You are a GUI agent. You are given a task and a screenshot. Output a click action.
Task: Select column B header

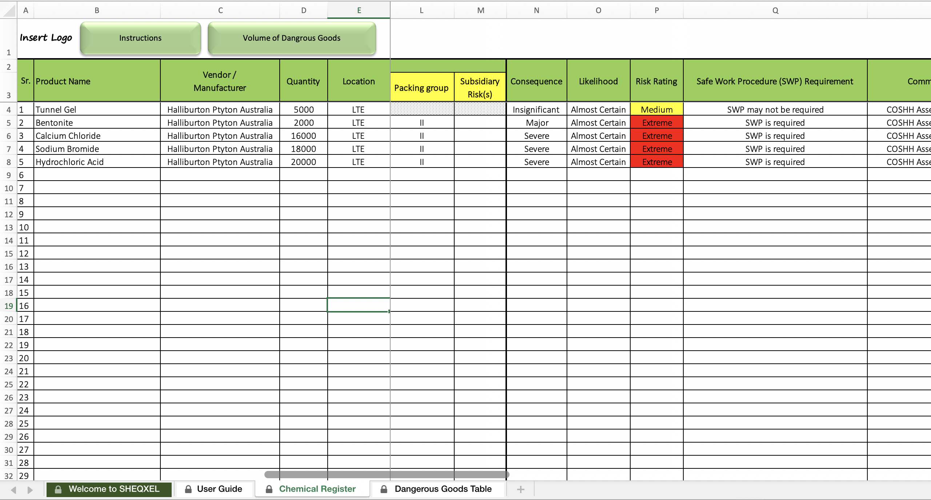click(x=97, y=11)
